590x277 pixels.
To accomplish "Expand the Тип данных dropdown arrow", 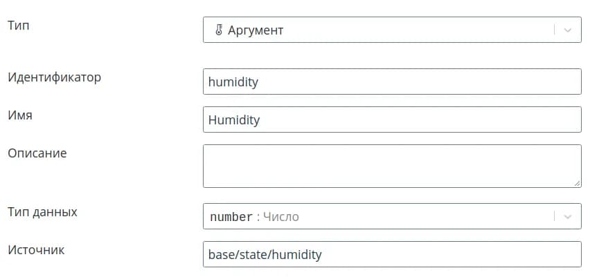I will tap(568, 216).
